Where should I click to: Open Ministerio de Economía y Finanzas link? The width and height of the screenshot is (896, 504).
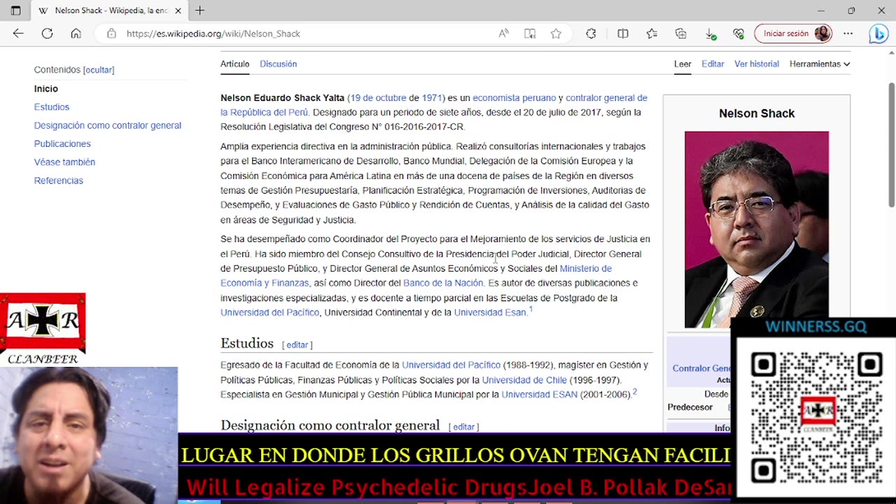(416, 276)
